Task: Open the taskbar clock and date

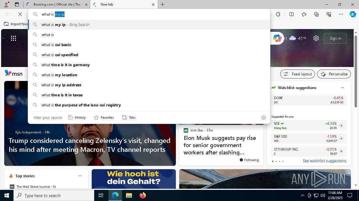Action: (x=335, y=195)
